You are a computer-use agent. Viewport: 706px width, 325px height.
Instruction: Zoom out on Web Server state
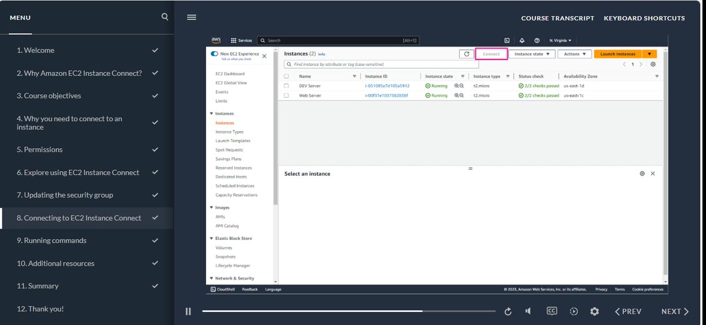462,95
